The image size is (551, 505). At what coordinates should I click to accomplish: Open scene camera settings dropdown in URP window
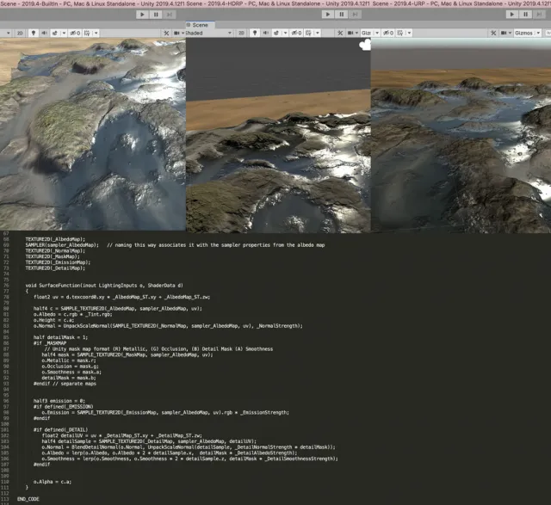[x=510, y=33]
